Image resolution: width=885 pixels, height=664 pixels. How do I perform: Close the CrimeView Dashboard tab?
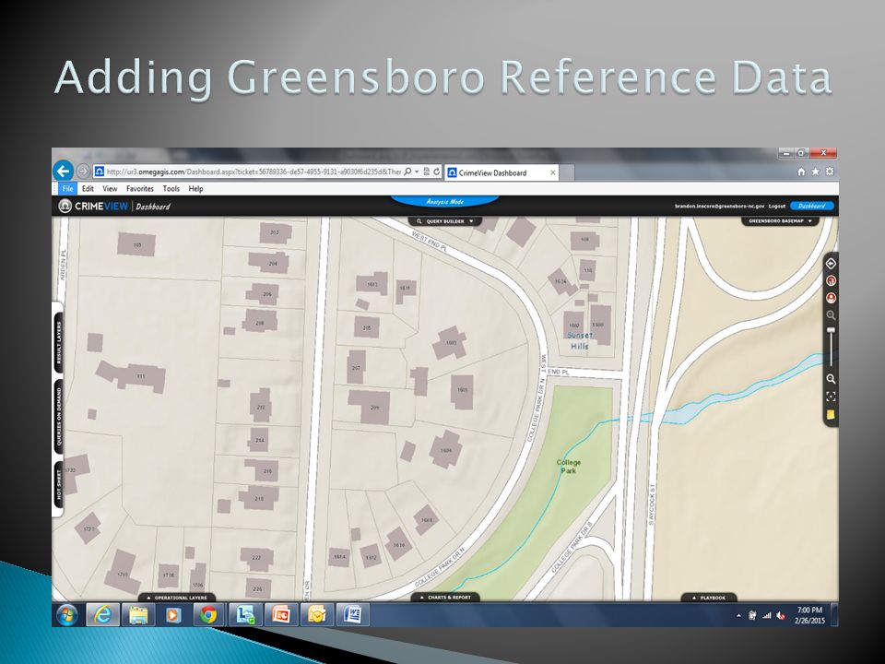tap(552, 172)
